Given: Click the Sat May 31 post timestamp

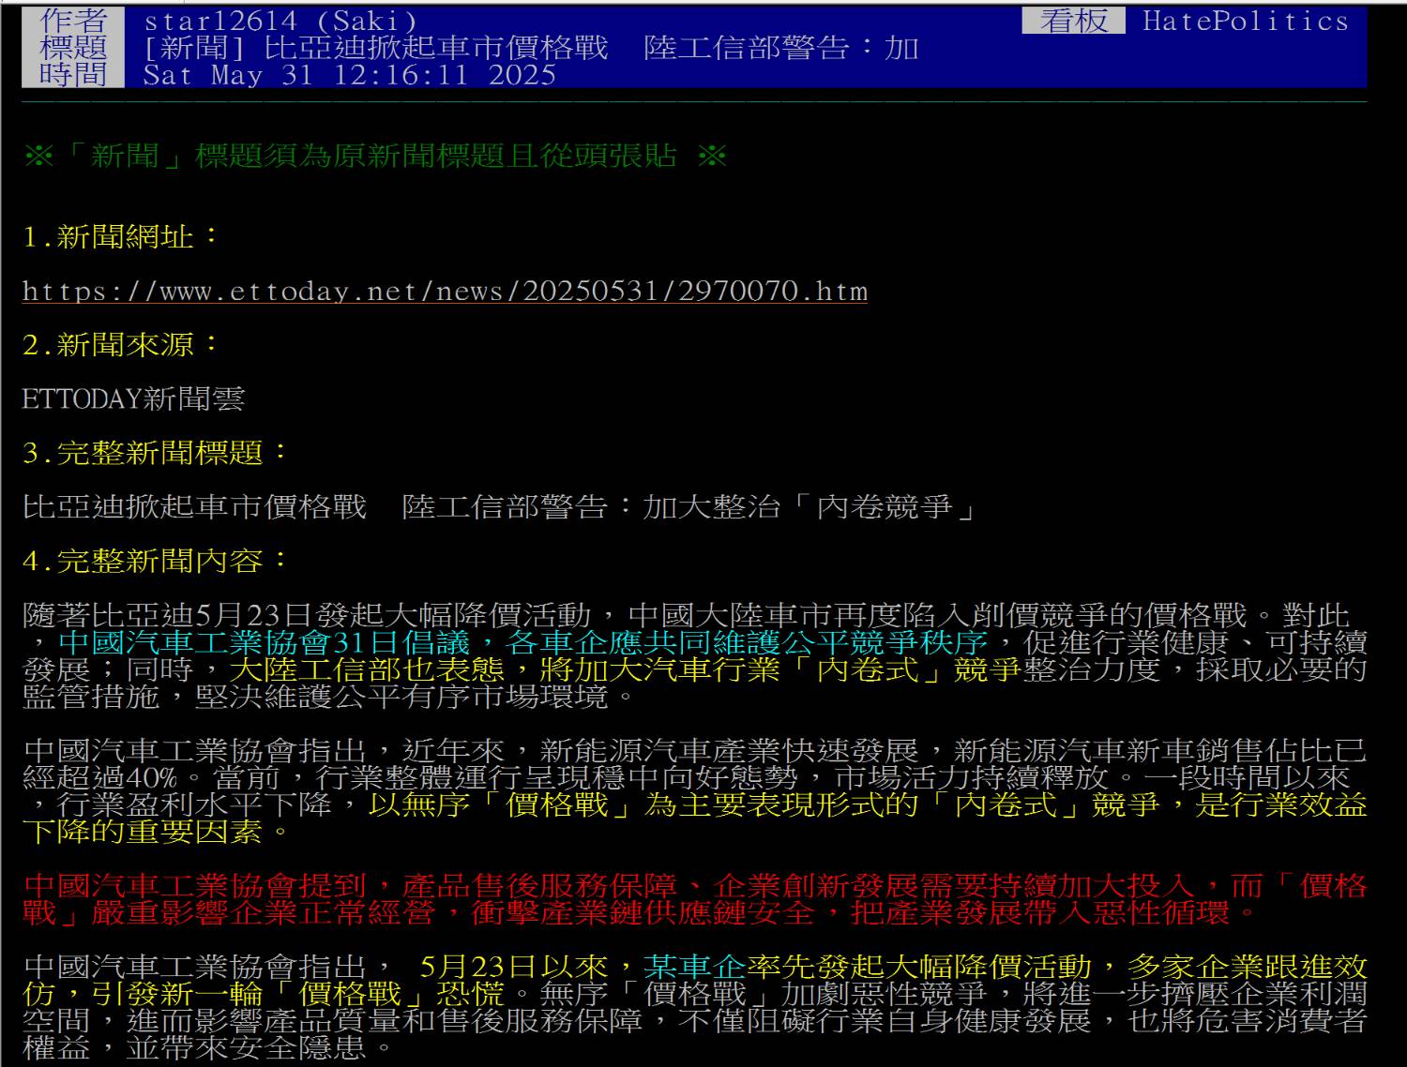Looking at the screenshot, I should pos(350,75).
